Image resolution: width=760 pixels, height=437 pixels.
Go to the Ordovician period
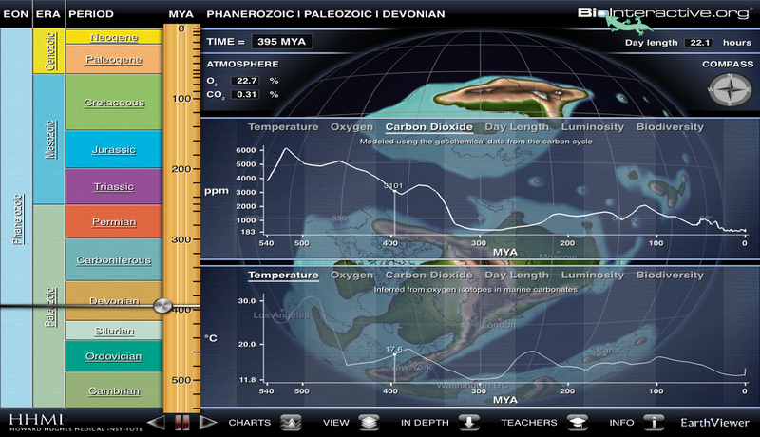[114, 356]
